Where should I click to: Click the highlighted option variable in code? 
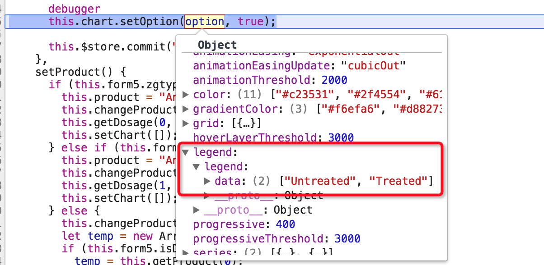coord(204,21)
